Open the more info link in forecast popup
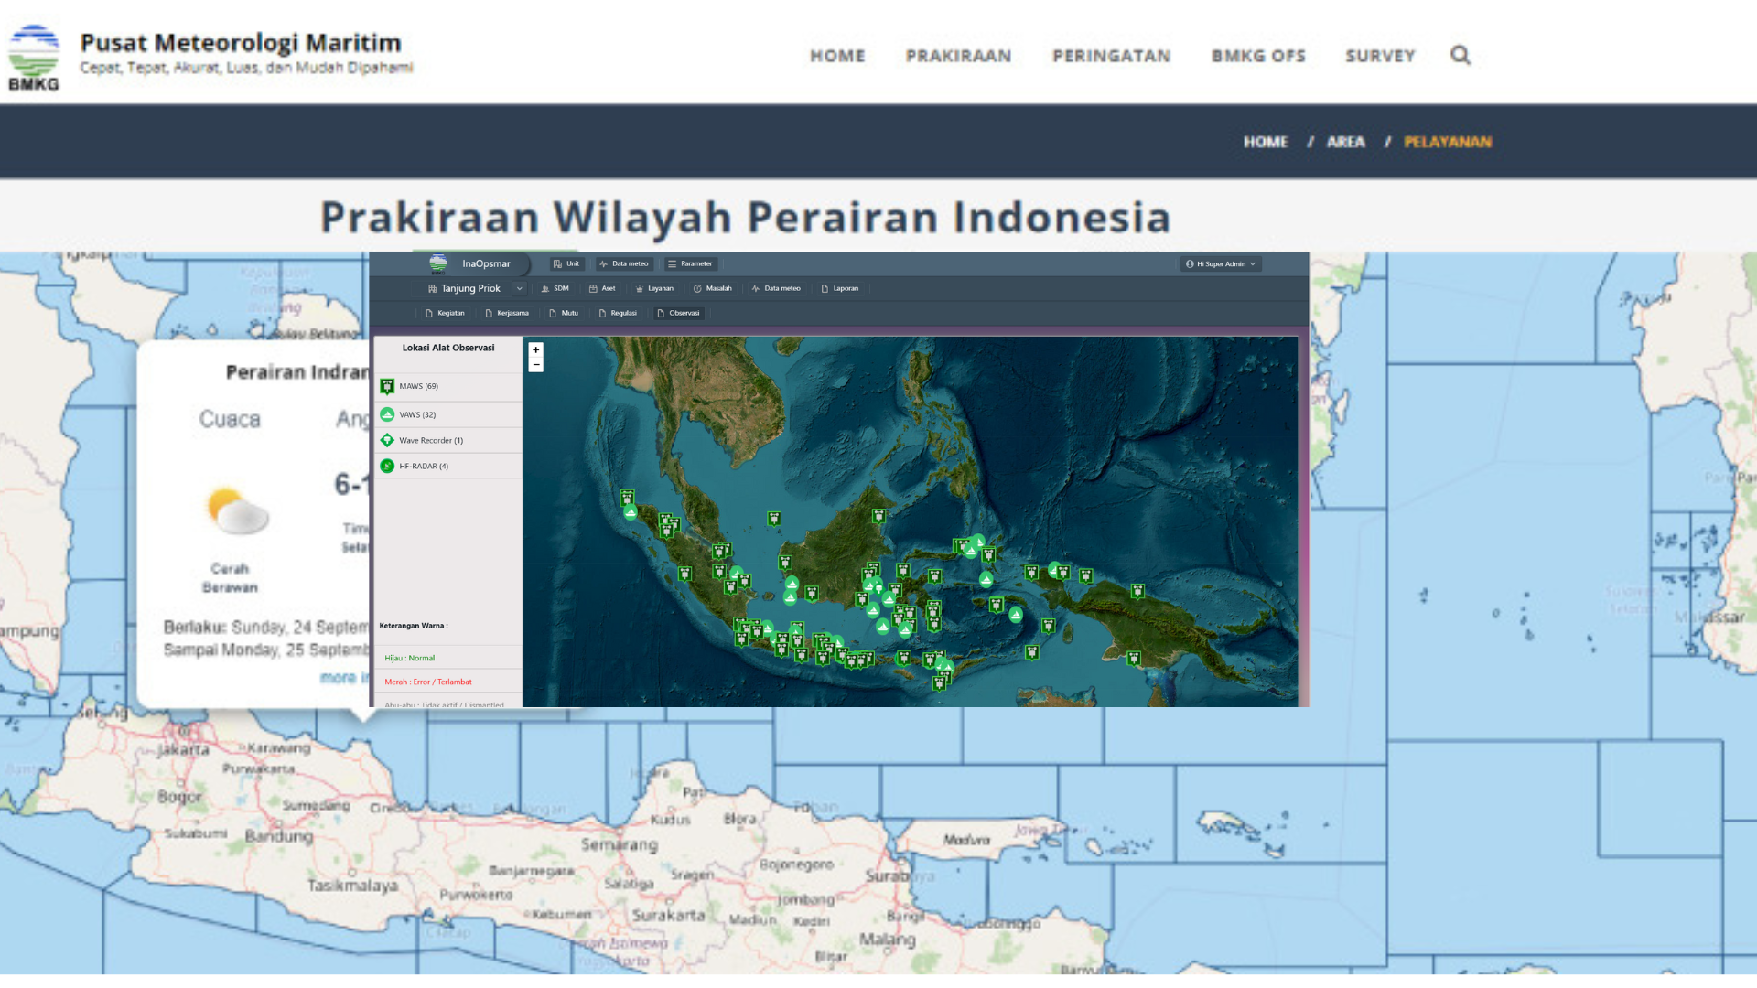Screen dimensions: 1757x988 coord(344,678)
